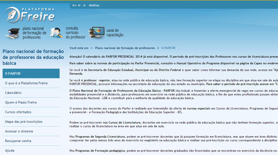Click 'O Plano Nacional de Formação' bold text
This screenshot has height=155, width=278.
[122, 91]
